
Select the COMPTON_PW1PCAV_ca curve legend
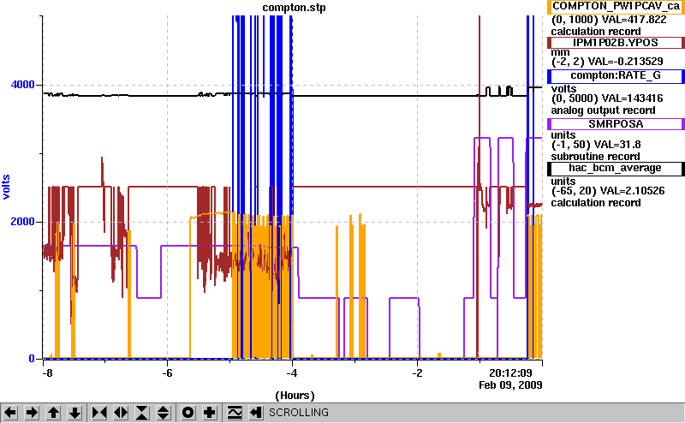coord(616,6)
